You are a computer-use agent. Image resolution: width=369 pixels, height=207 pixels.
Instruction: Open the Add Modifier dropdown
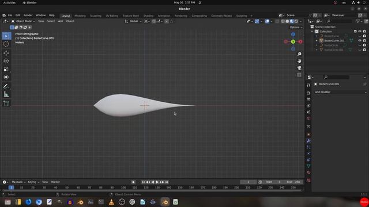click(340, 92)
